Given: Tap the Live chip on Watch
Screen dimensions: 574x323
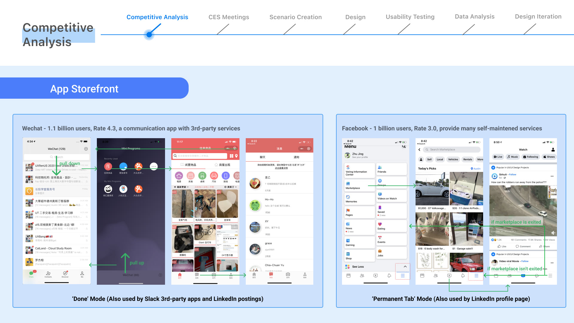Looking at the screenshot, I should [498, 157].
